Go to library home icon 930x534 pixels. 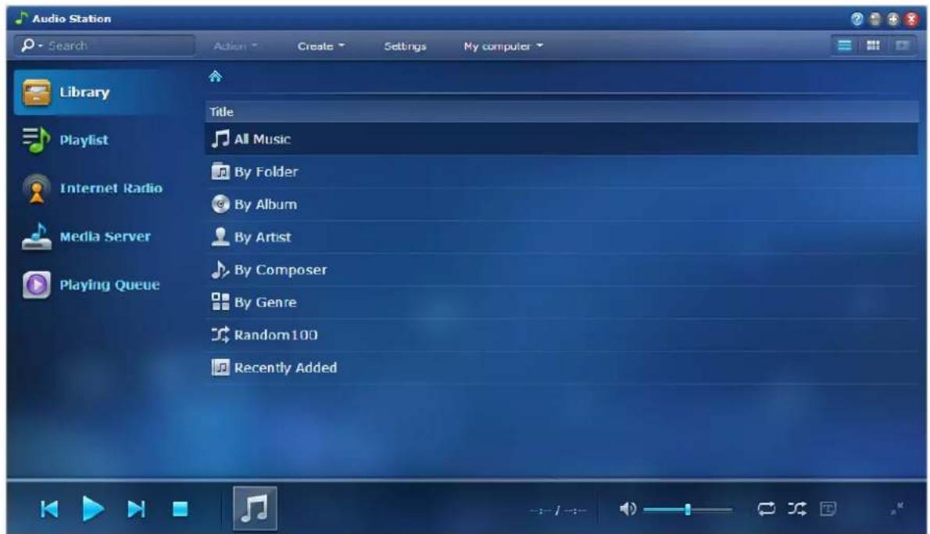tap(215, 76)
